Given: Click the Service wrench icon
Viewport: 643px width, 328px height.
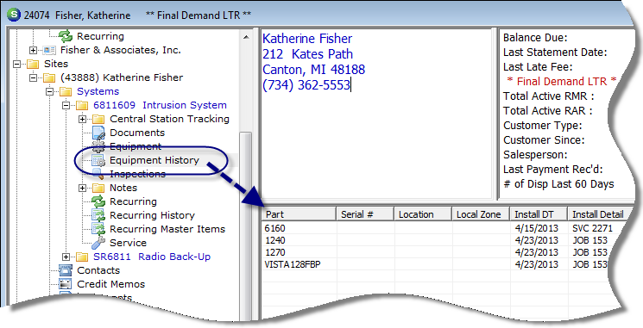Looking at the screenshot, I should pos(98,243).
